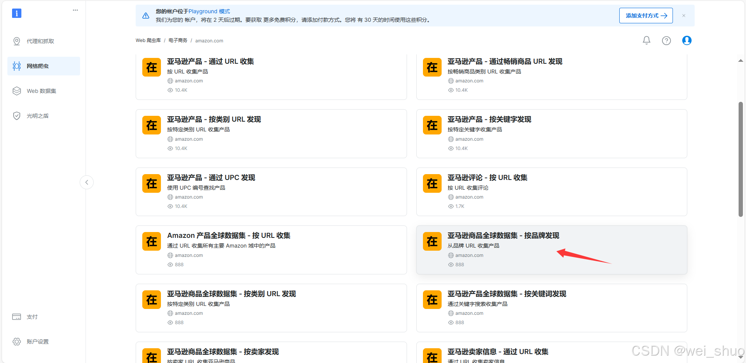Image resolution: width=746 pixels, height=363 pixels.
Task: Click orange icon of 通过 URL 收集 card
Action: tap(152, 67)
